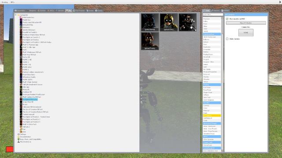The width and height of the screenshot is (282, 158).
Task: Select the Finger Poser tool
Action: [212, 93]
